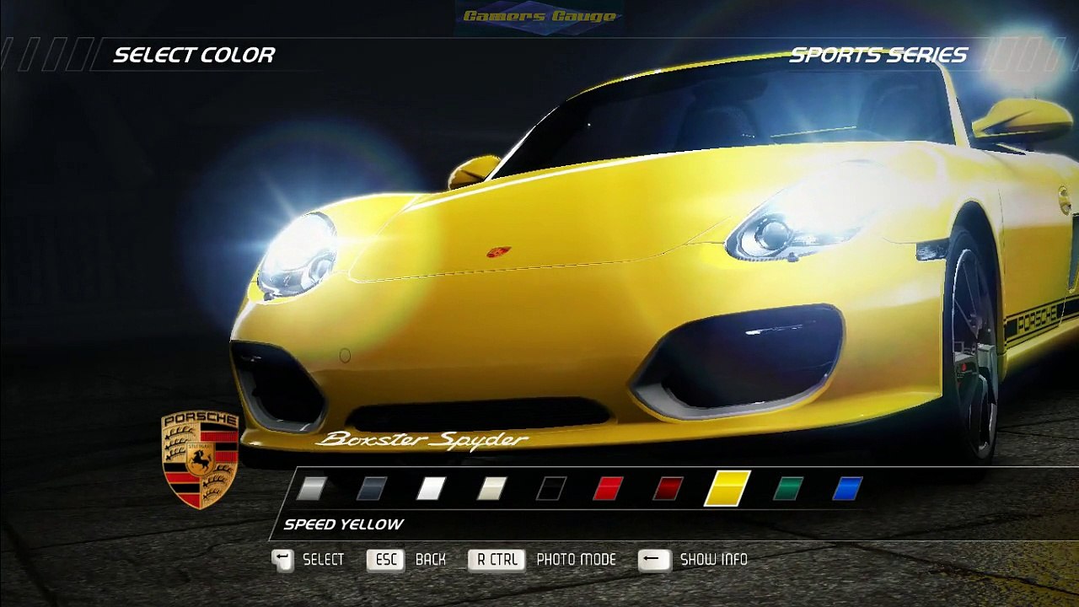The width and height of the screenshot is (1079, 607).
Task: Choose the cream color swatch
Action: (x=491, y=488)
